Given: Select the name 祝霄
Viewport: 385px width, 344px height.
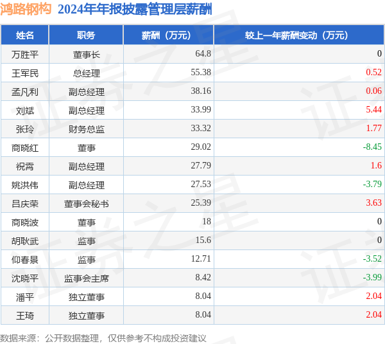Looking at the screenshot, I should click(25, 167).
